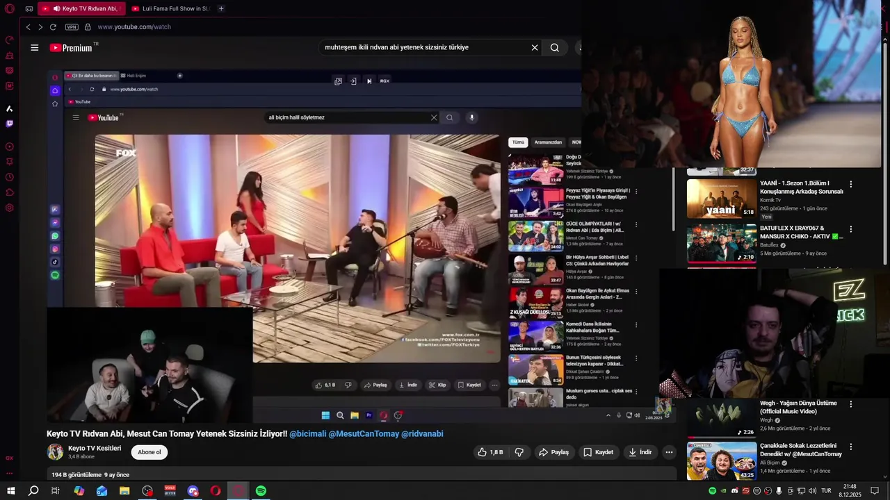
Task: Pop out video with detach icon
Action: [338, 81]
